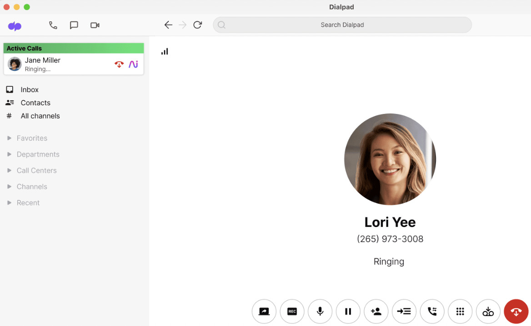Click the phone call icon in top bar
This screenshot has height=326, width=531.
(53, 25)
